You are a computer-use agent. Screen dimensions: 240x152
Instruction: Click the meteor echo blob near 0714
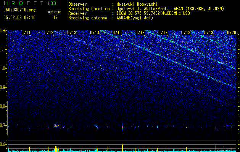tap(97, 127)
